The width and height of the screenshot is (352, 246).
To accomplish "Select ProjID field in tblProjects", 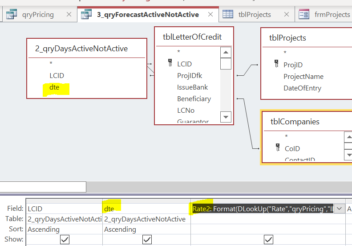I will [x=293, y=65].
